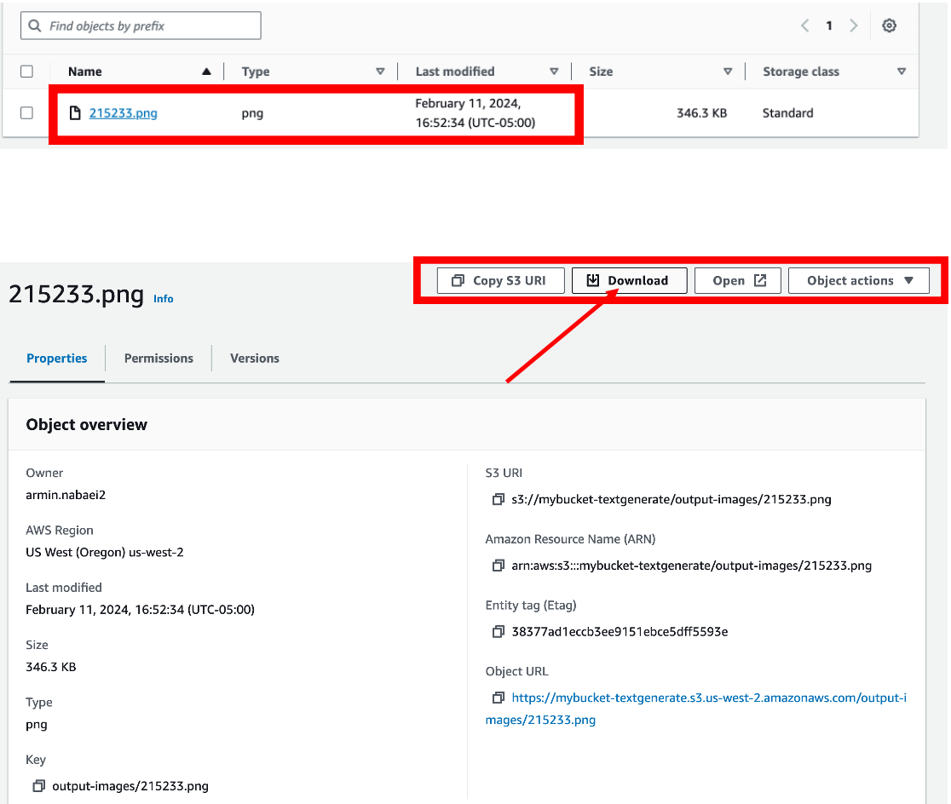Viewport: 951px width, 804px height.
Task: Click the Copy S3 URI button
Action: click(x=500, y=280)
